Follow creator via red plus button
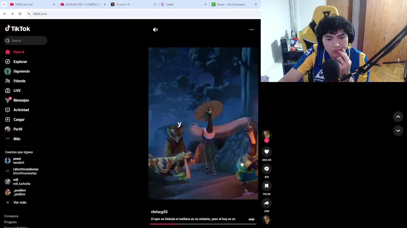Image resolution: width=407 pixels, height=228 pixels. 266,140
